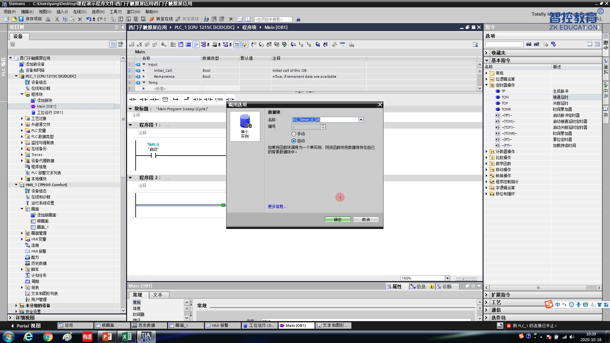Viewport: 610px width, 343px height.
Task: Expand the 计数器操作 folder
Action: 486,151
